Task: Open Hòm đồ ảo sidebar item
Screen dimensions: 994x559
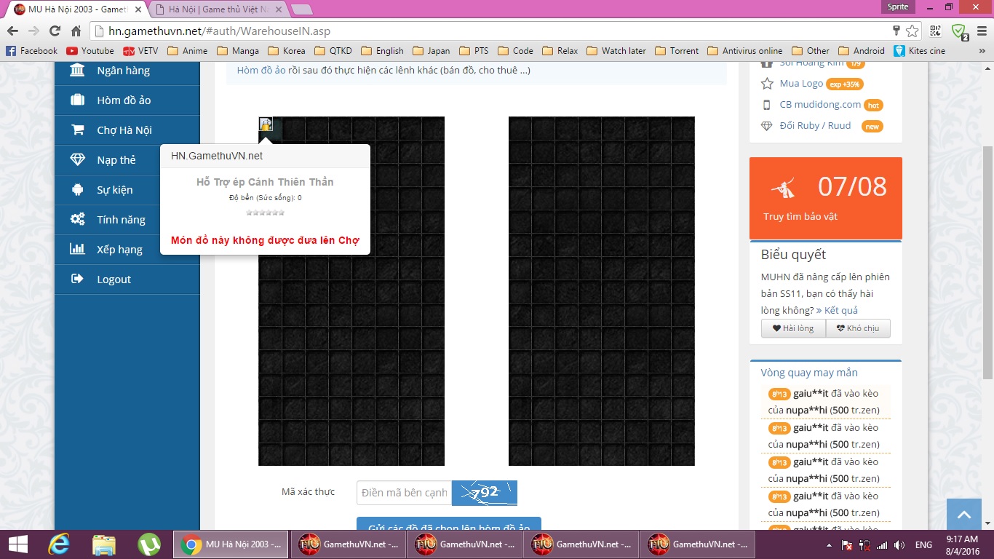Action: [124, 100]
